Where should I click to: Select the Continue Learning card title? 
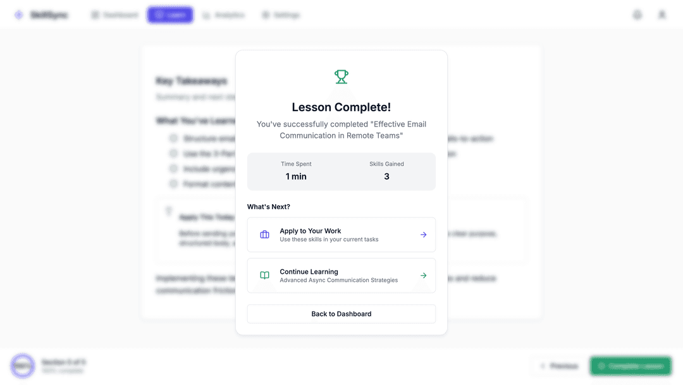309,272
